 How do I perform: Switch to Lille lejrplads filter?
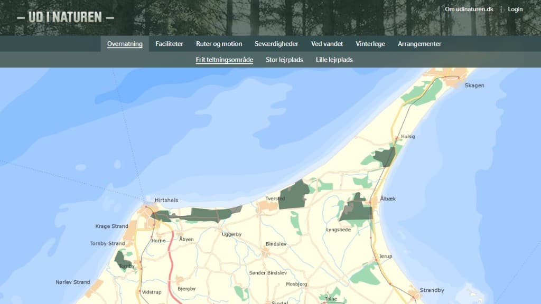[x=334, y=60]
